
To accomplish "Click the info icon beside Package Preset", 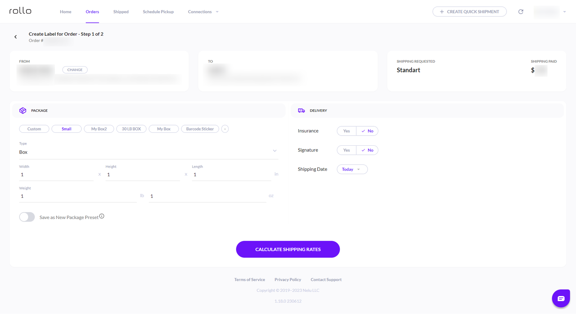I will [102, 216].
